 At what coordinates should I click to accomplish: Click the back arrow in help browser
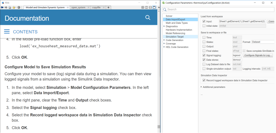point(2,7)
